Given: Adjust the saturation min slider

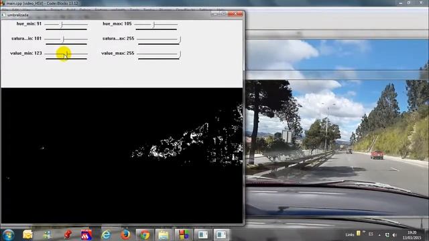Looking at the screenshot, I should tap(66, 39).
